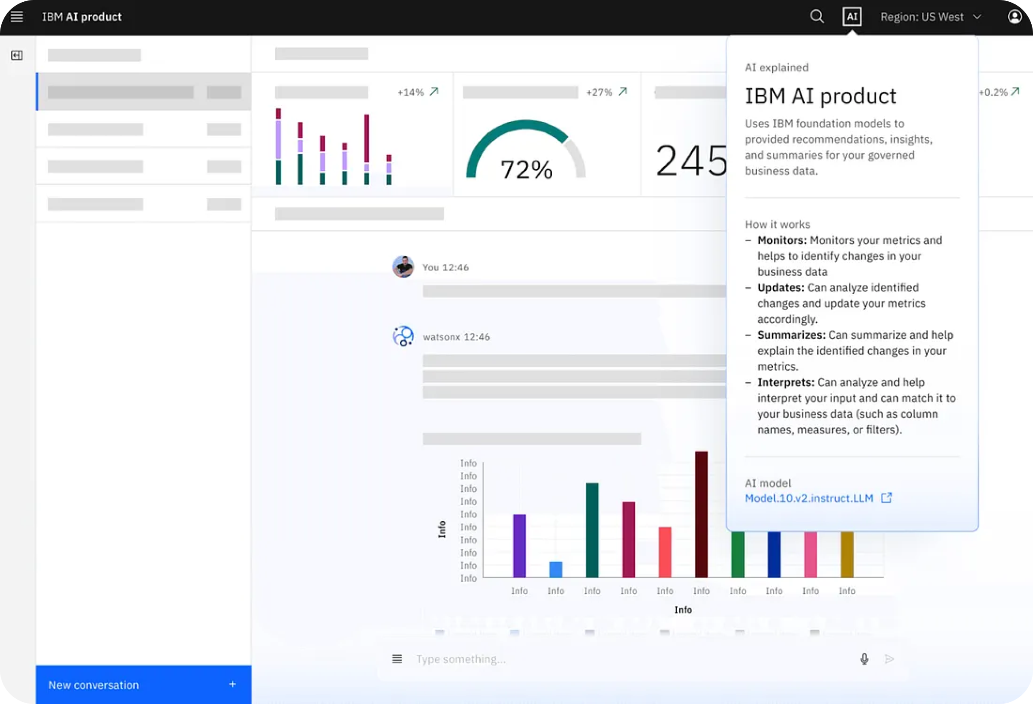This screenshot has width=1033, height=704.
Task: Select the highlighted first conversation item
Action: pyautogui.click(x=143, y=92)
